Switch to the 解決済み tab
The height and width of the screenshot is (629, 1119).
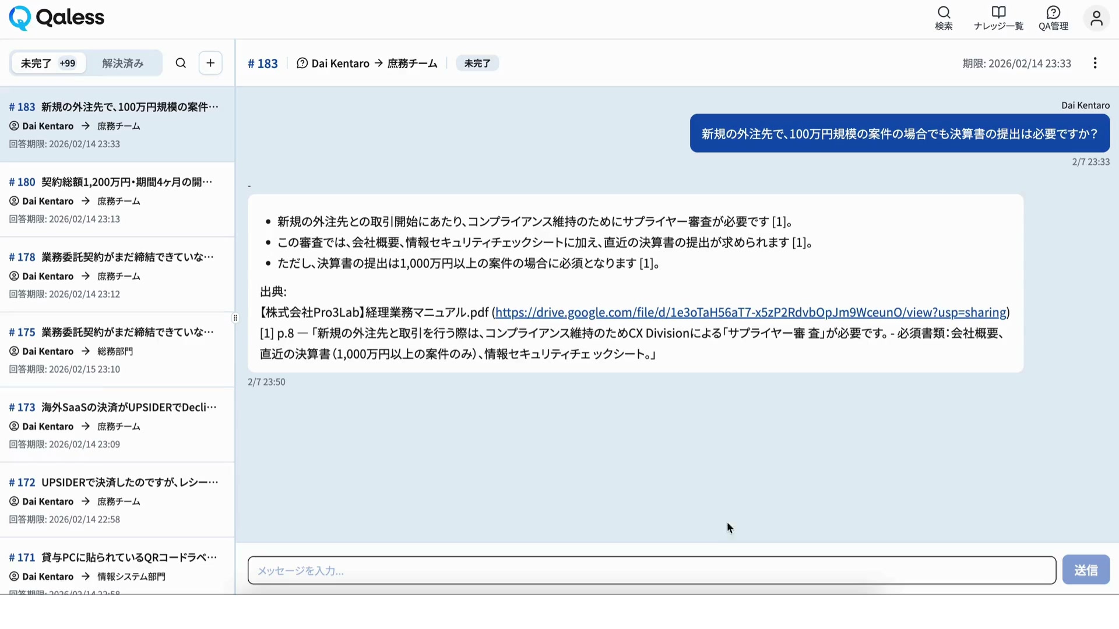[x=122, y=63]
